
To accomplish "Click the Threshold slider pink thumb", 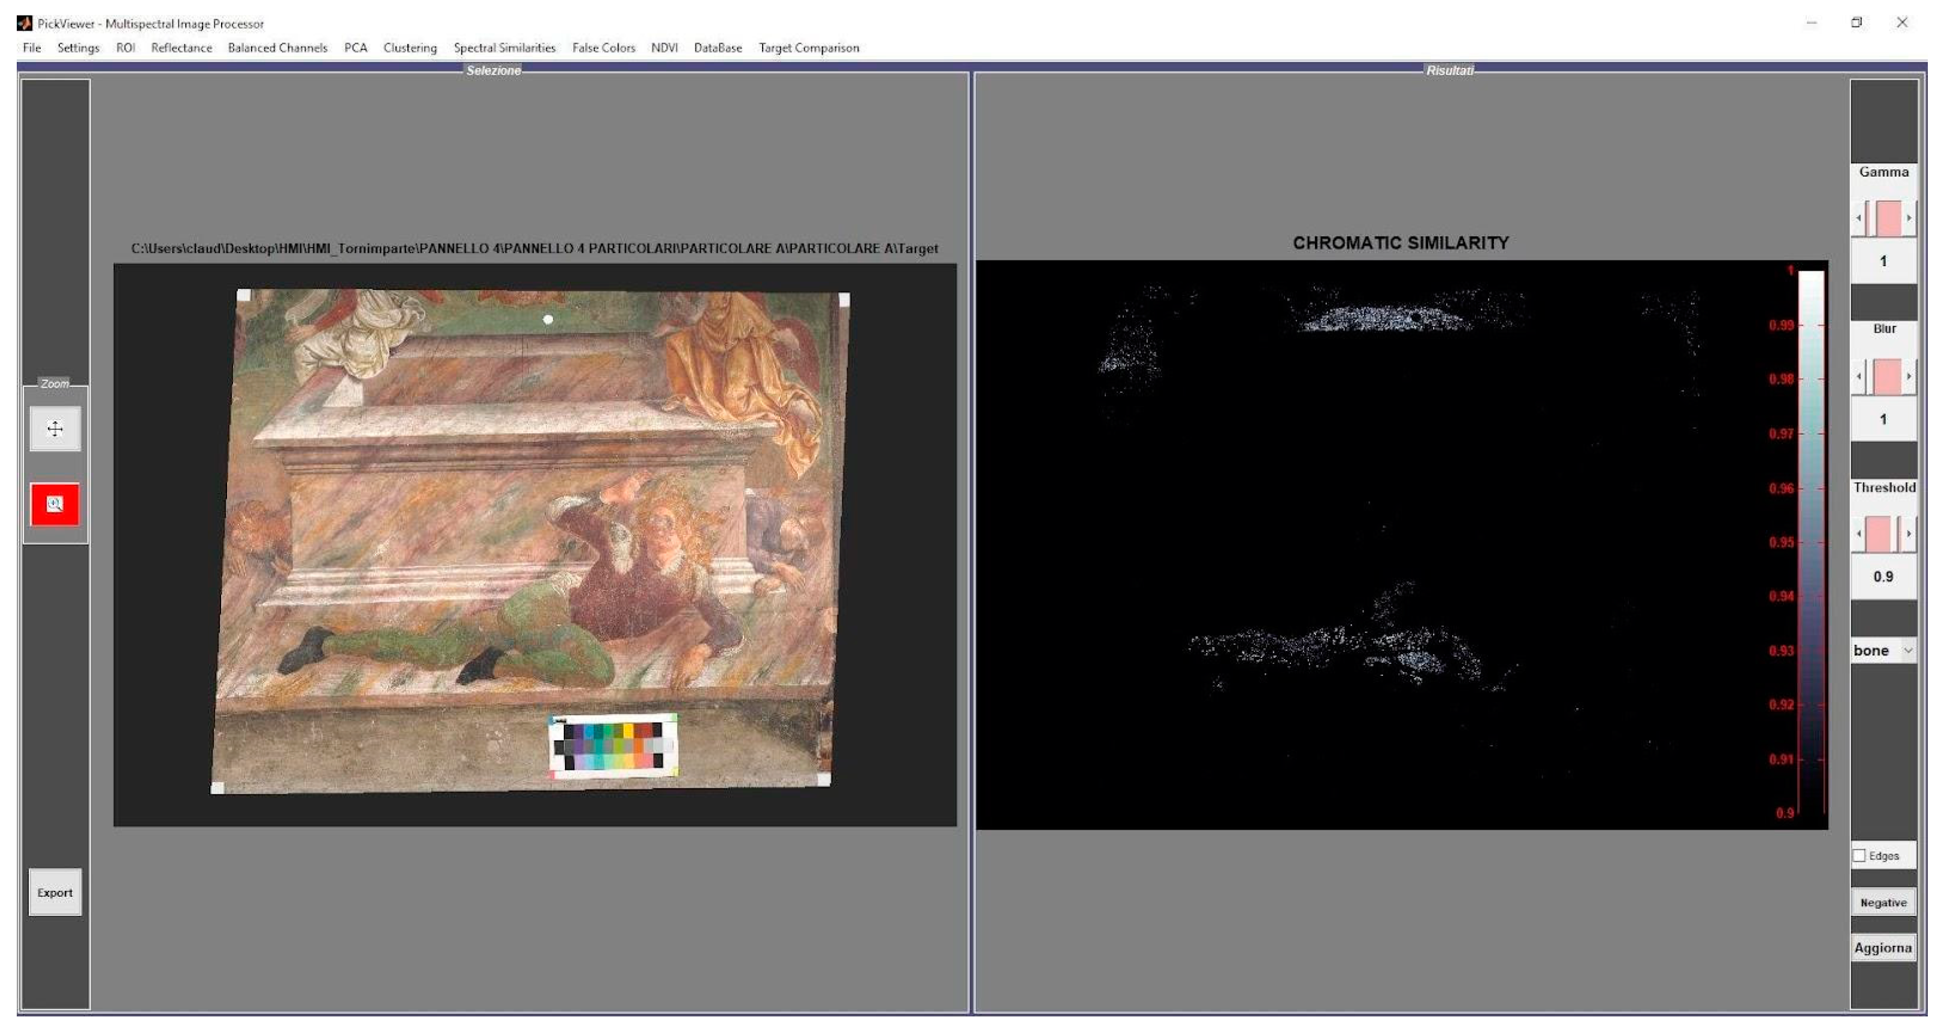I will (x=1879, y=534).
